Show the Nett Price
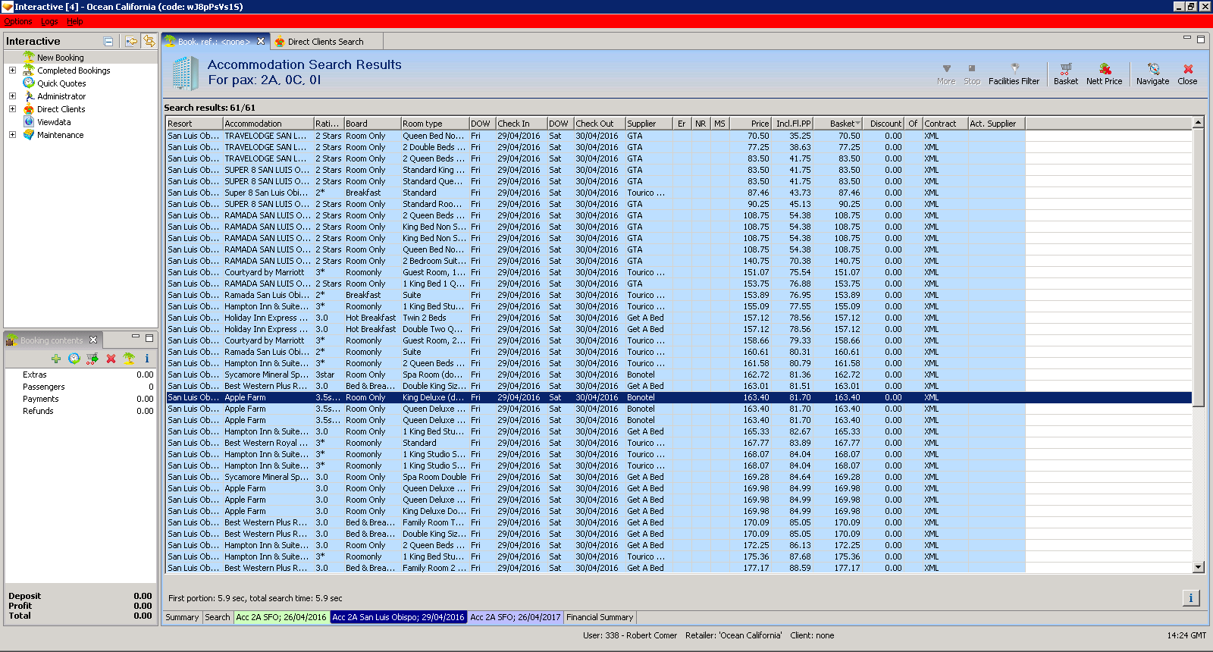 click(x=1104, y=74)
